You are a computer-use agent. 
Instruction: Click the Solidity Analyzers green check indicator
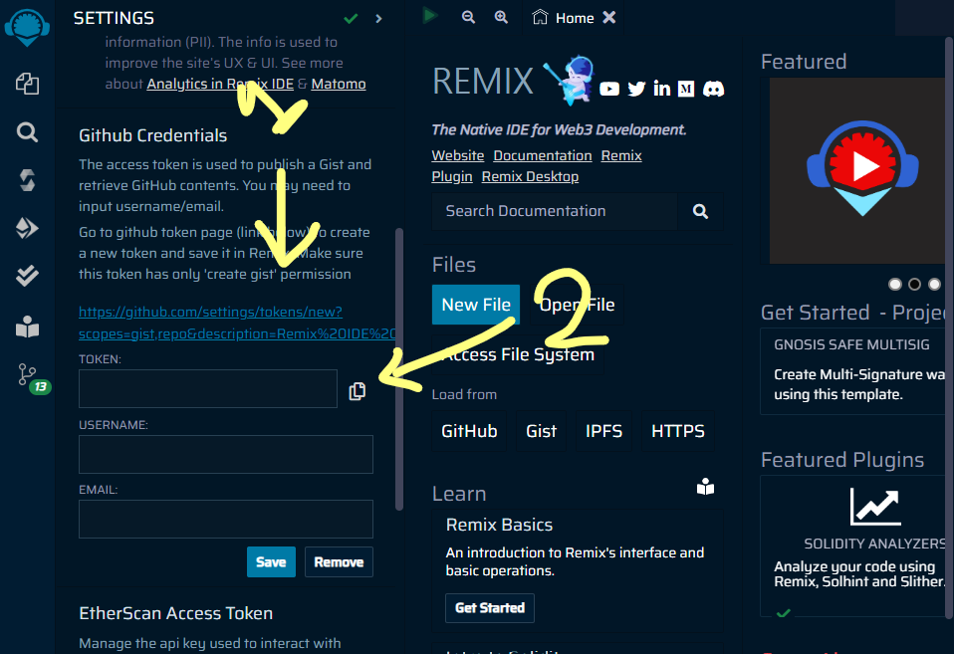point(784,613)
